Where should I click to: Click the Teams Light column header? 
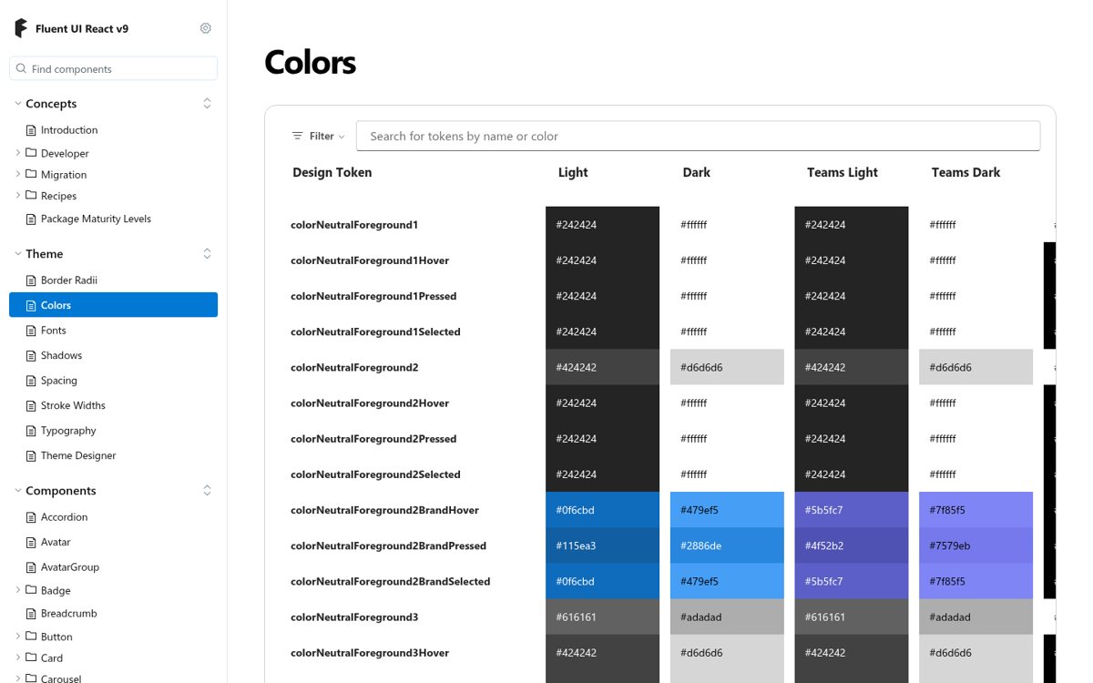pyautogui.click(x=843, y=172)
